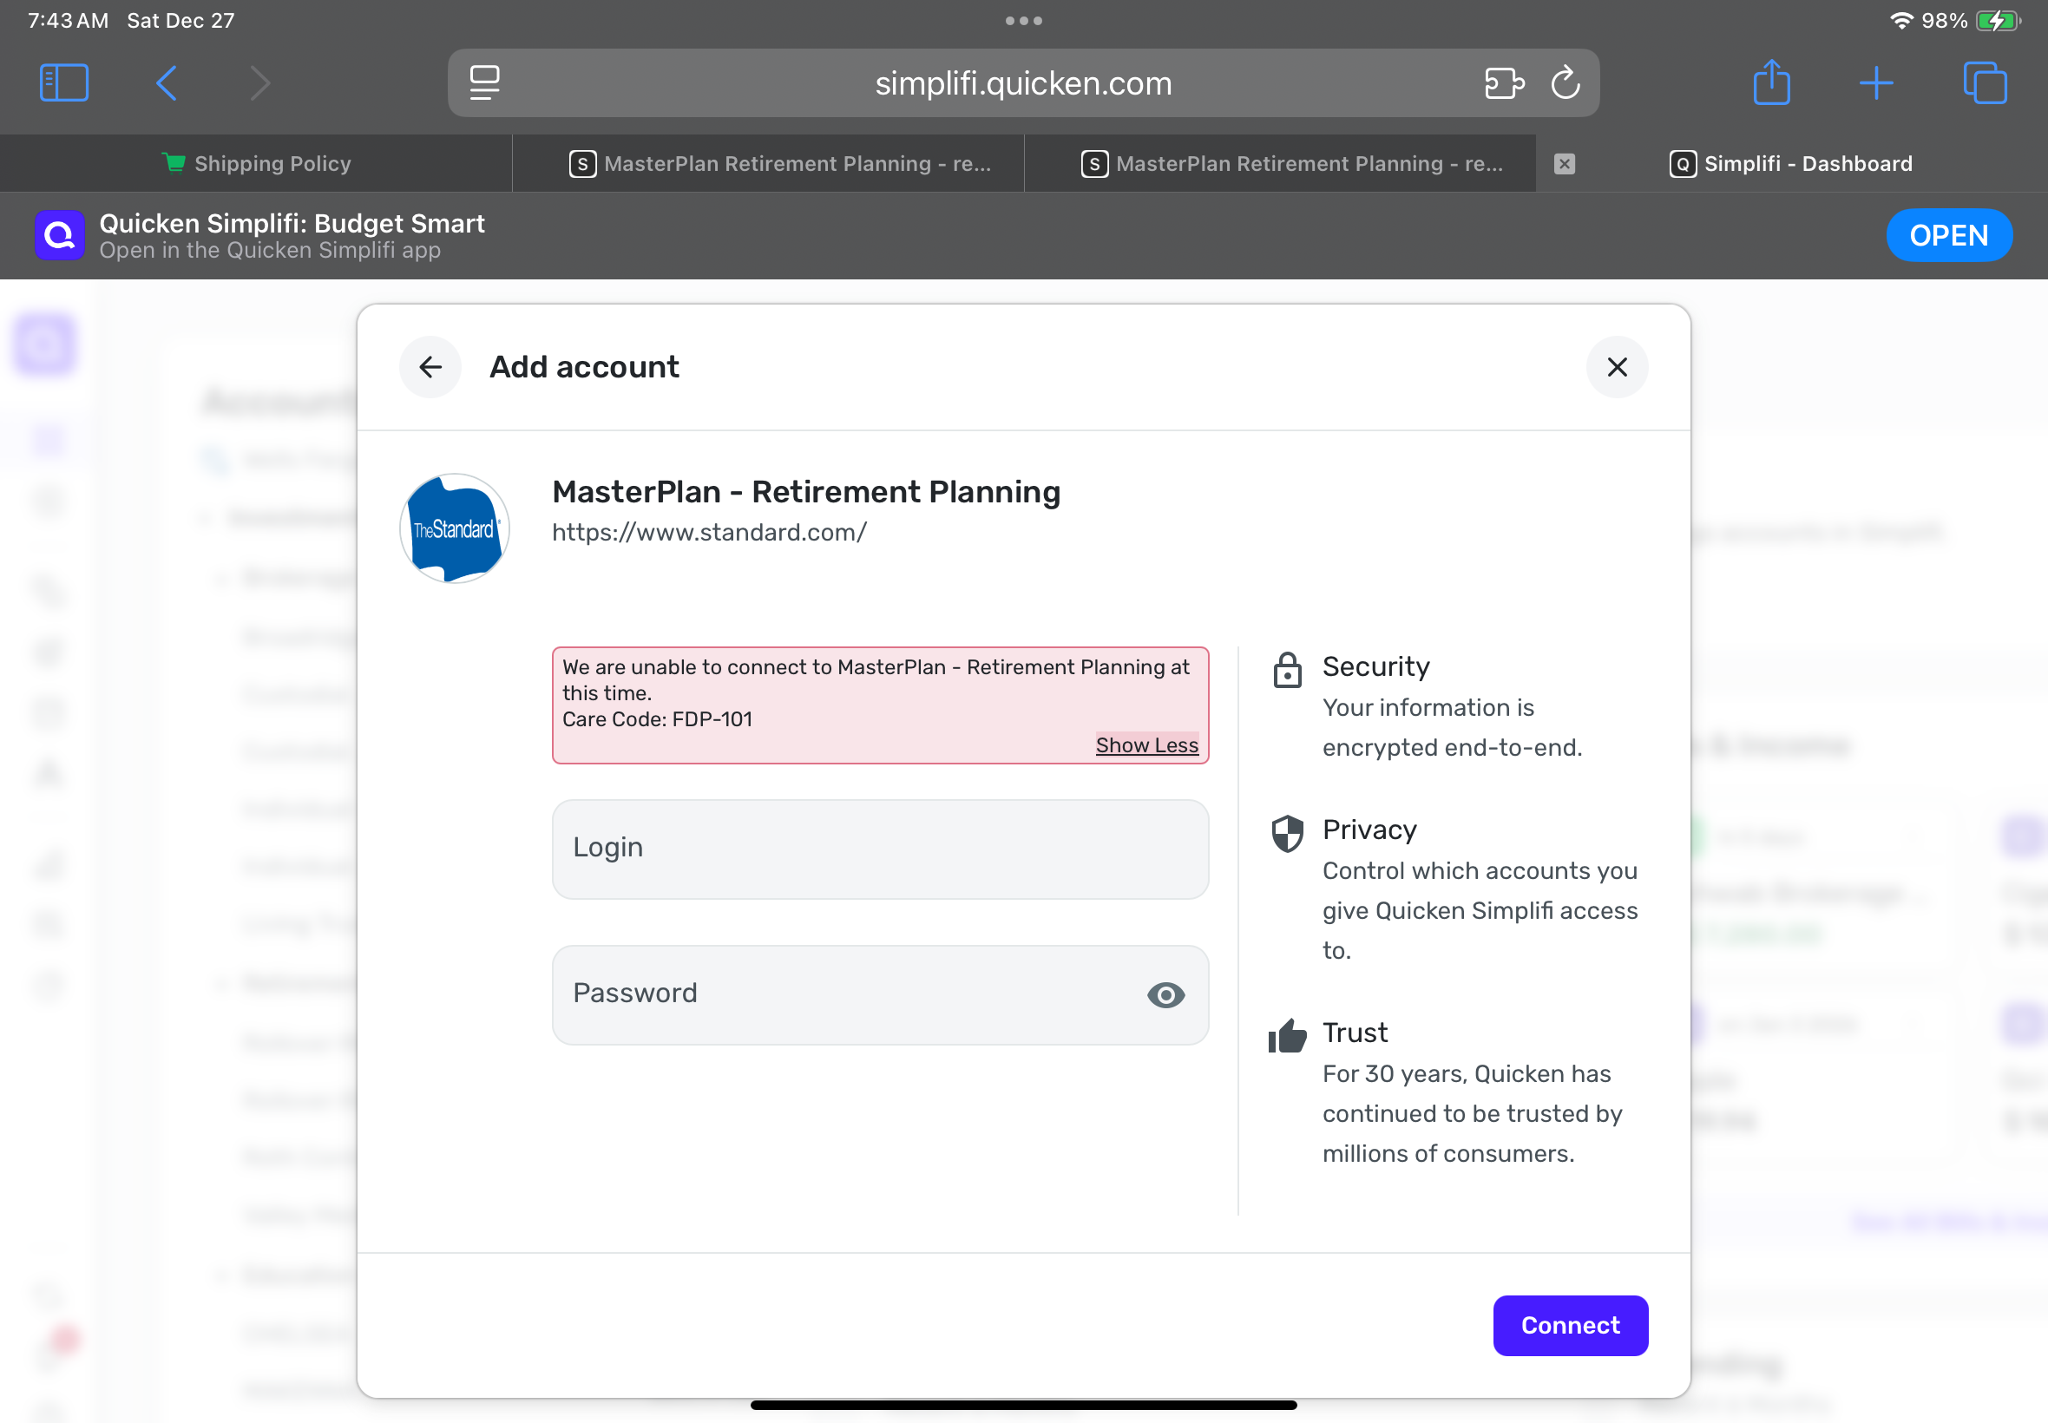This screenshot has height=1423, width=2048.
Task: Click the extensions icon in address bar
Action: 1504,83
